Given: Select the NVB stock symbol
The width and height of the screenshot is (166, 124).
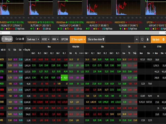Looking at the screenshot, I should coord(2,96).
